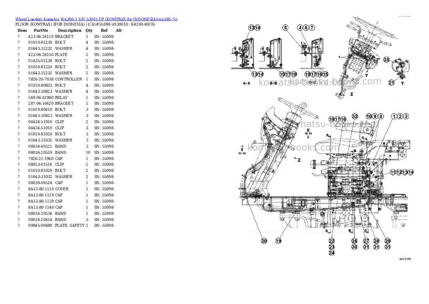Select part number 01010-81230

[40, 42]
